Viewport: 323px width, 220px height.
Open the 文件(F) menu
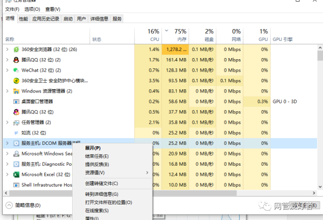[12, 9]
